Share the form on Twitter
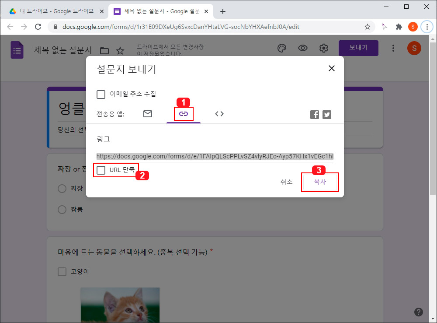This screenshot has height=323, width=437. pyautogui.click(x=327, y=115)
